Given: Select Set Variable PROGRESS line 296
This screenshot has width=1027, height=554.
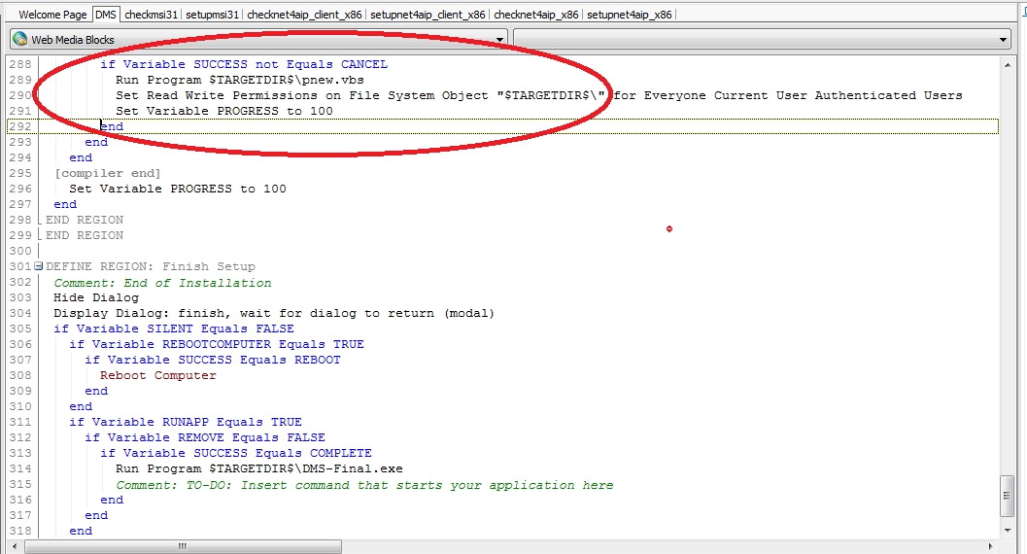Looking at the screenshot, I should pos(178,189).
